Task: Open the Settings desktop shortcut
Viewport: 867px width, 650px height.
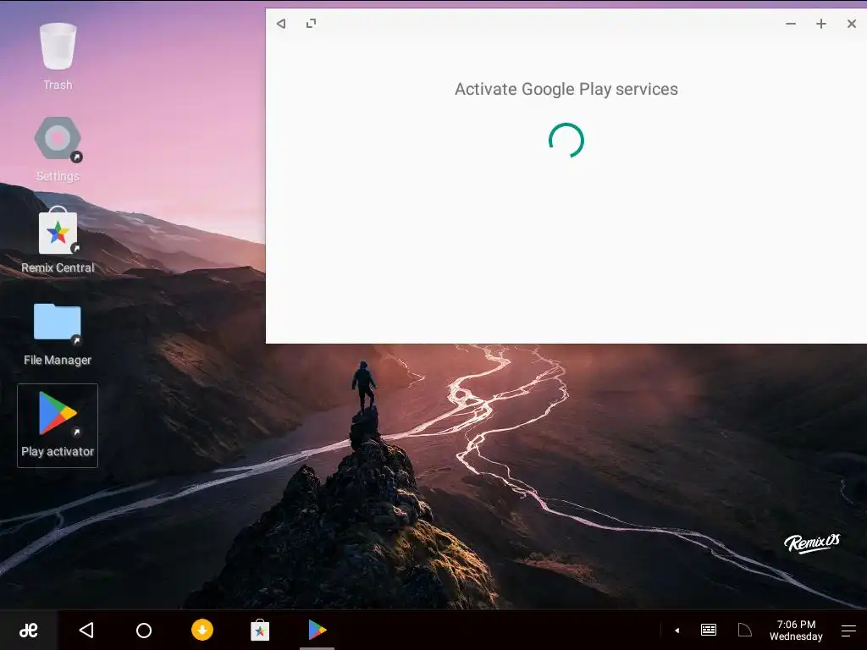Action: click(58, 149)
